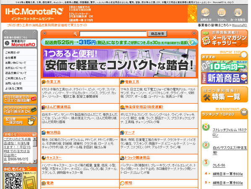
Task: Open the 踏台 step stool banner
Action: point(119,63)
